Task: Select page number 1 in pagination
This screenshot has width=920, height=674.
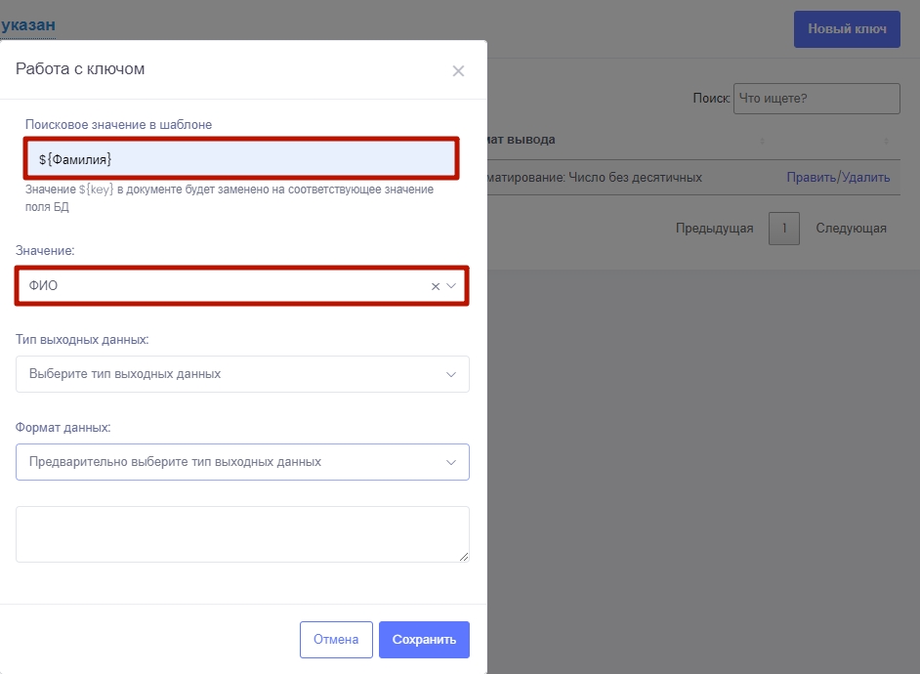Action: coord(784,229)
